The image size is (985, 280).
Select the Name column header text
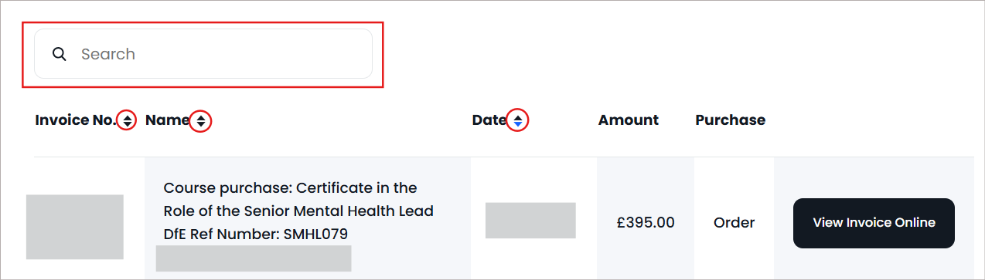167,120
